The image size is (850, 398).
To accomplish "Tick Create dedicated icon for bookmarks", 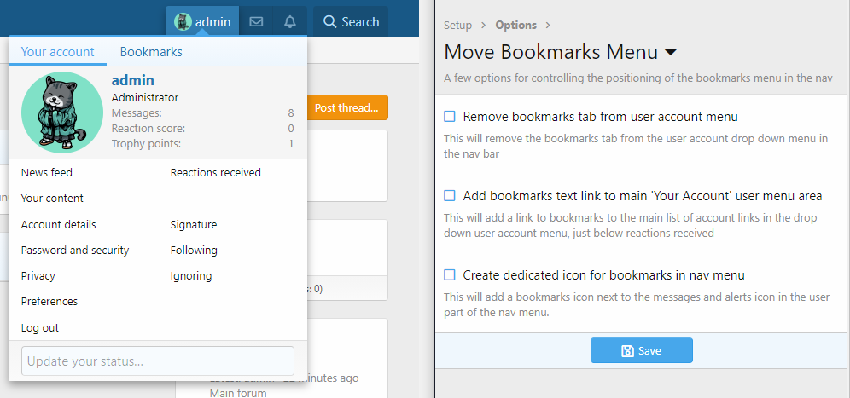I will coord(450,275).
